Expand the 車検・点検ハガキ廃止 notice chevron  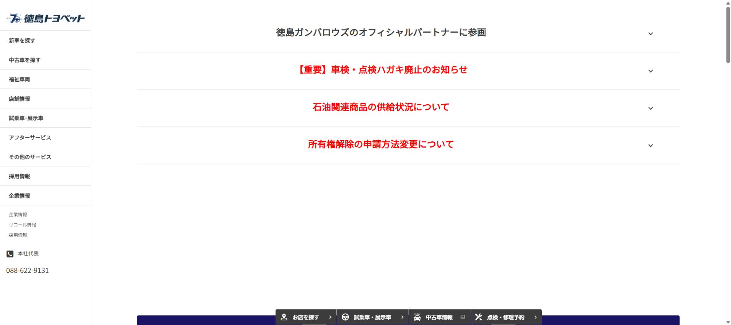pos(651,71)
